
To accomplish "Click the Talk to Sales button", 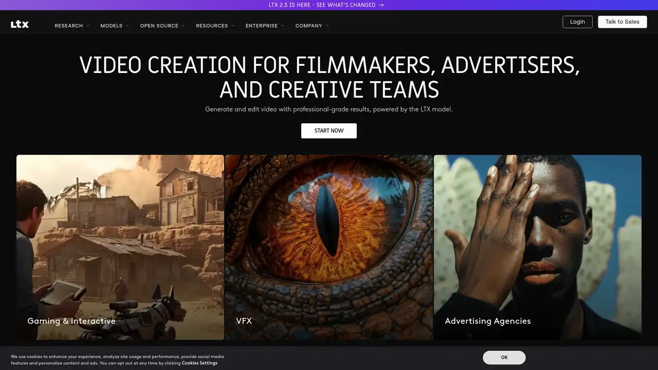I will pyautogui.click(x=623, y=22).
